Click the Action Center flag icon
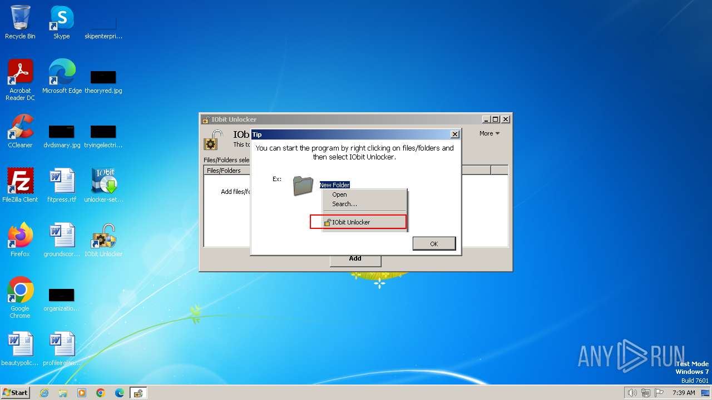Image resolution: width=712 pixels, height=400 pixels. (x=659, y=393)
